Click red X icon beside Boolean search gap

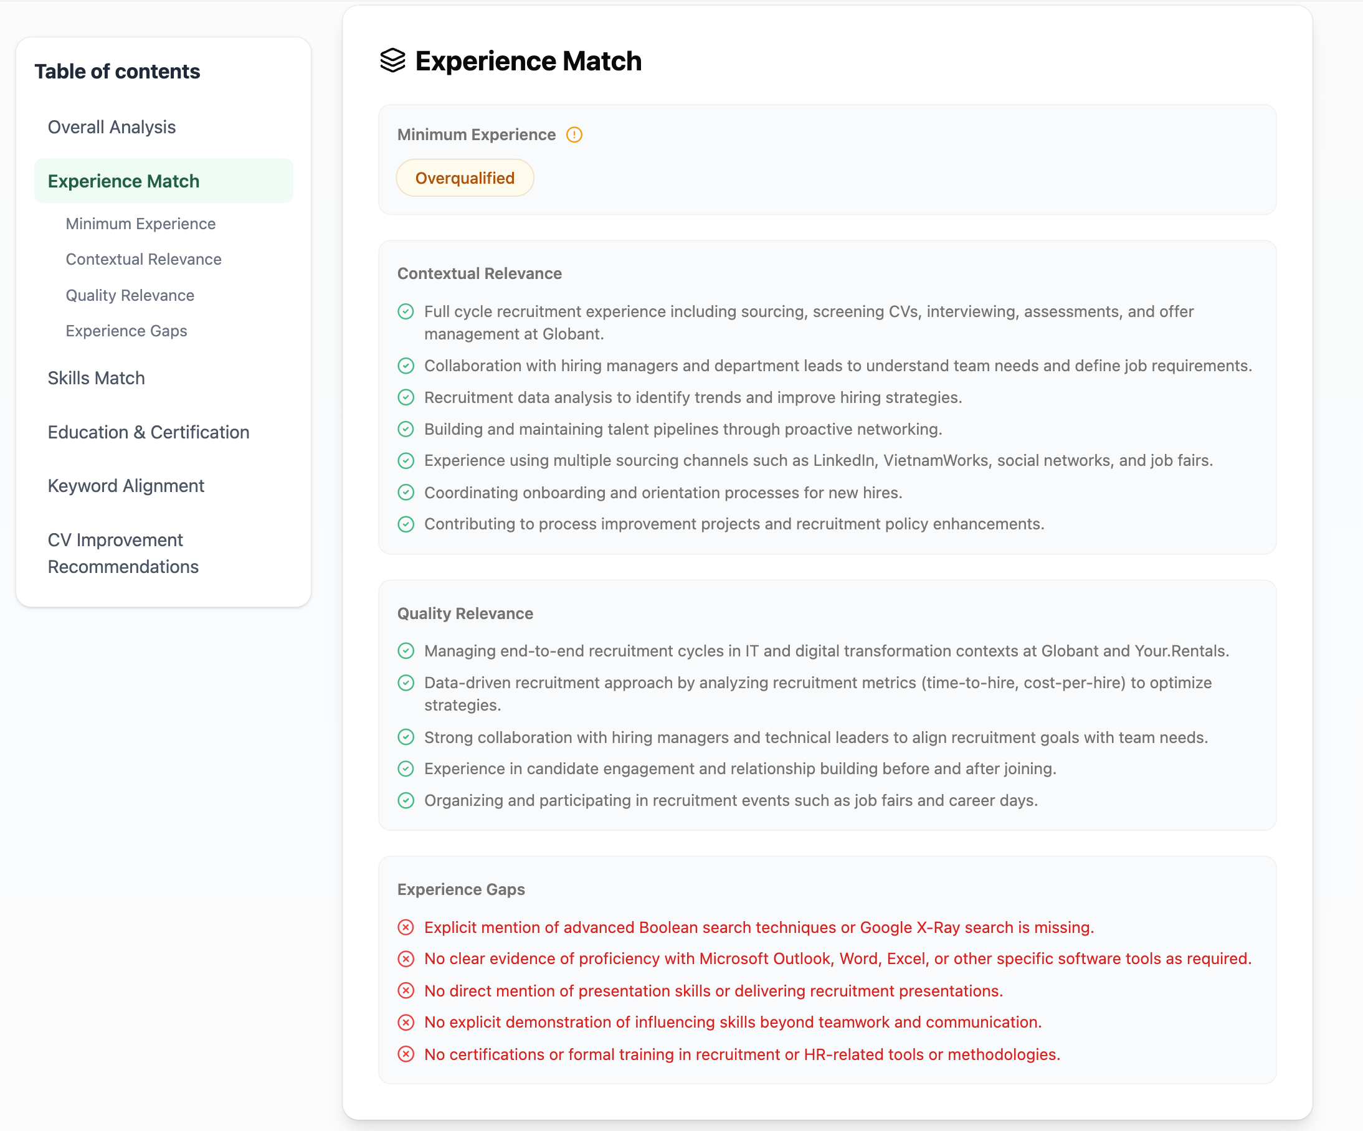(406, 927)
